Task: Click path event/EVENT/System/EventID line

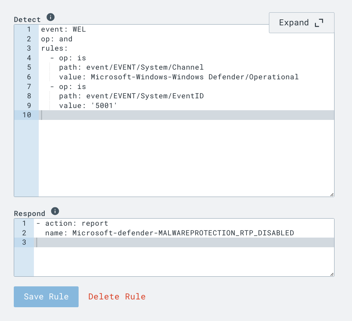Action: point(131,96)
